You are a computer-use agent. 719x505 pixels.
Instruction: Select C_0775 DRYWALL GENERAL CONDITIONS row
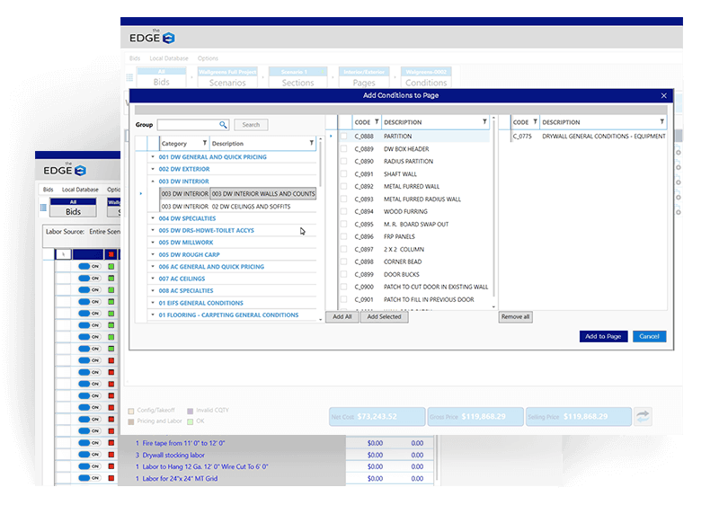click(x=589, y=136)
